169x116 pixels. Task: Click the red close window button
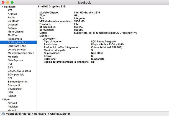pos(3,2)
